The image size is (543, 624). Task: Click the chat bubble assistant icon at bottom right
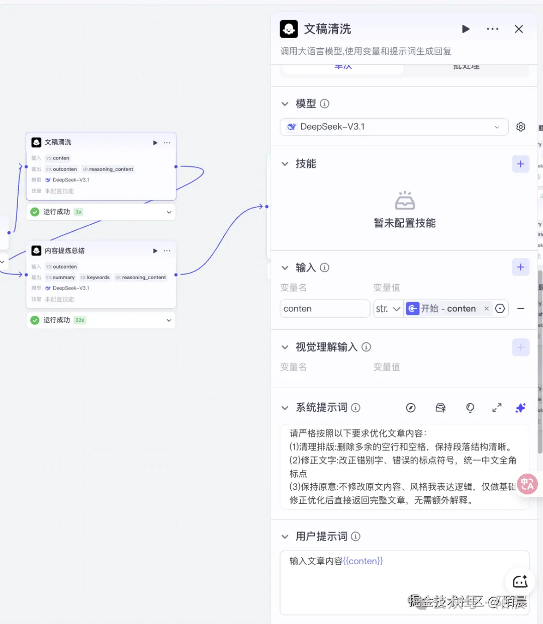coord(520,582)
